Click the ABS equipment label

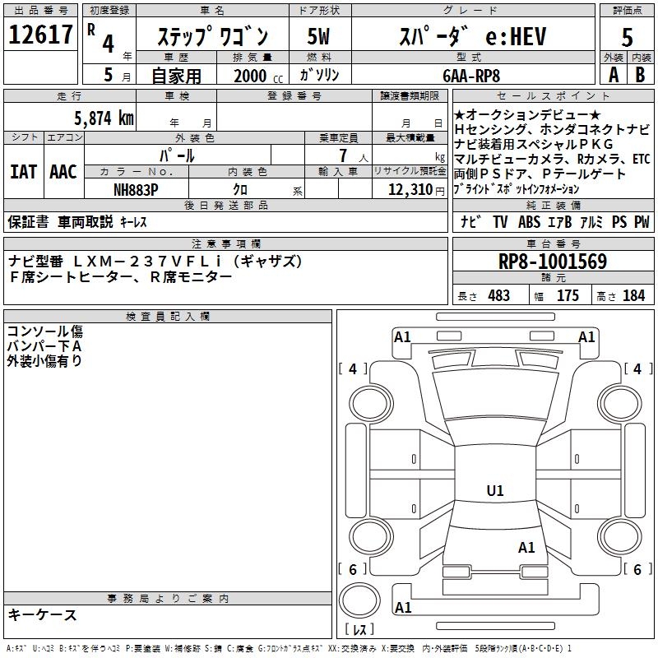(529, 221)
